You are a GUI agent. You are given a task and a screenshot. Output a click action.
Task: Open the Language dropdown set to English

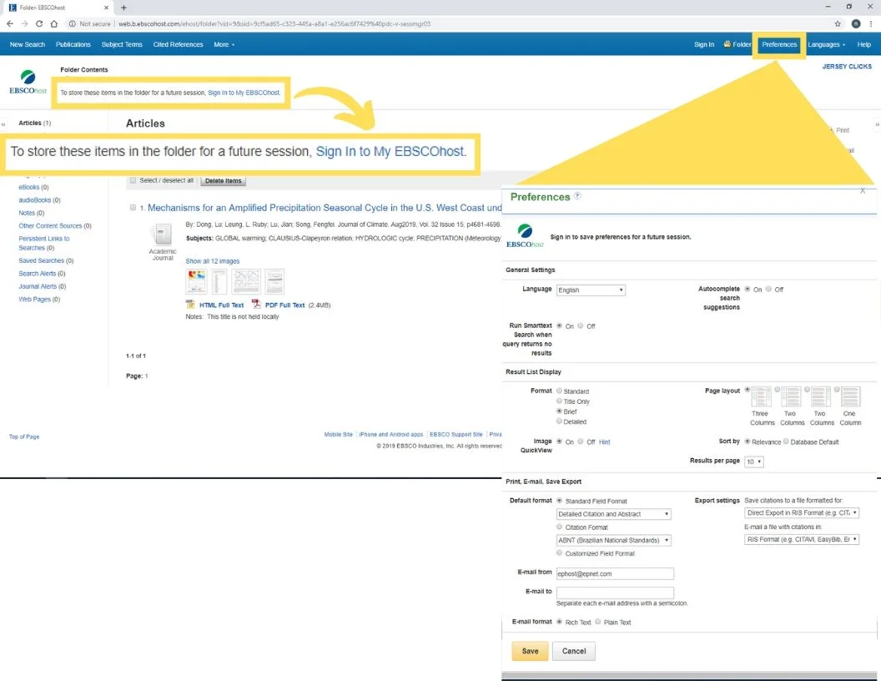[x=591, y=290]
